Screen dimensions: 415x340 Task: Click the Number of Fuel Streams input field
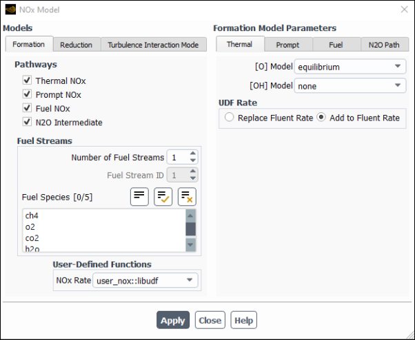[178, 157]
